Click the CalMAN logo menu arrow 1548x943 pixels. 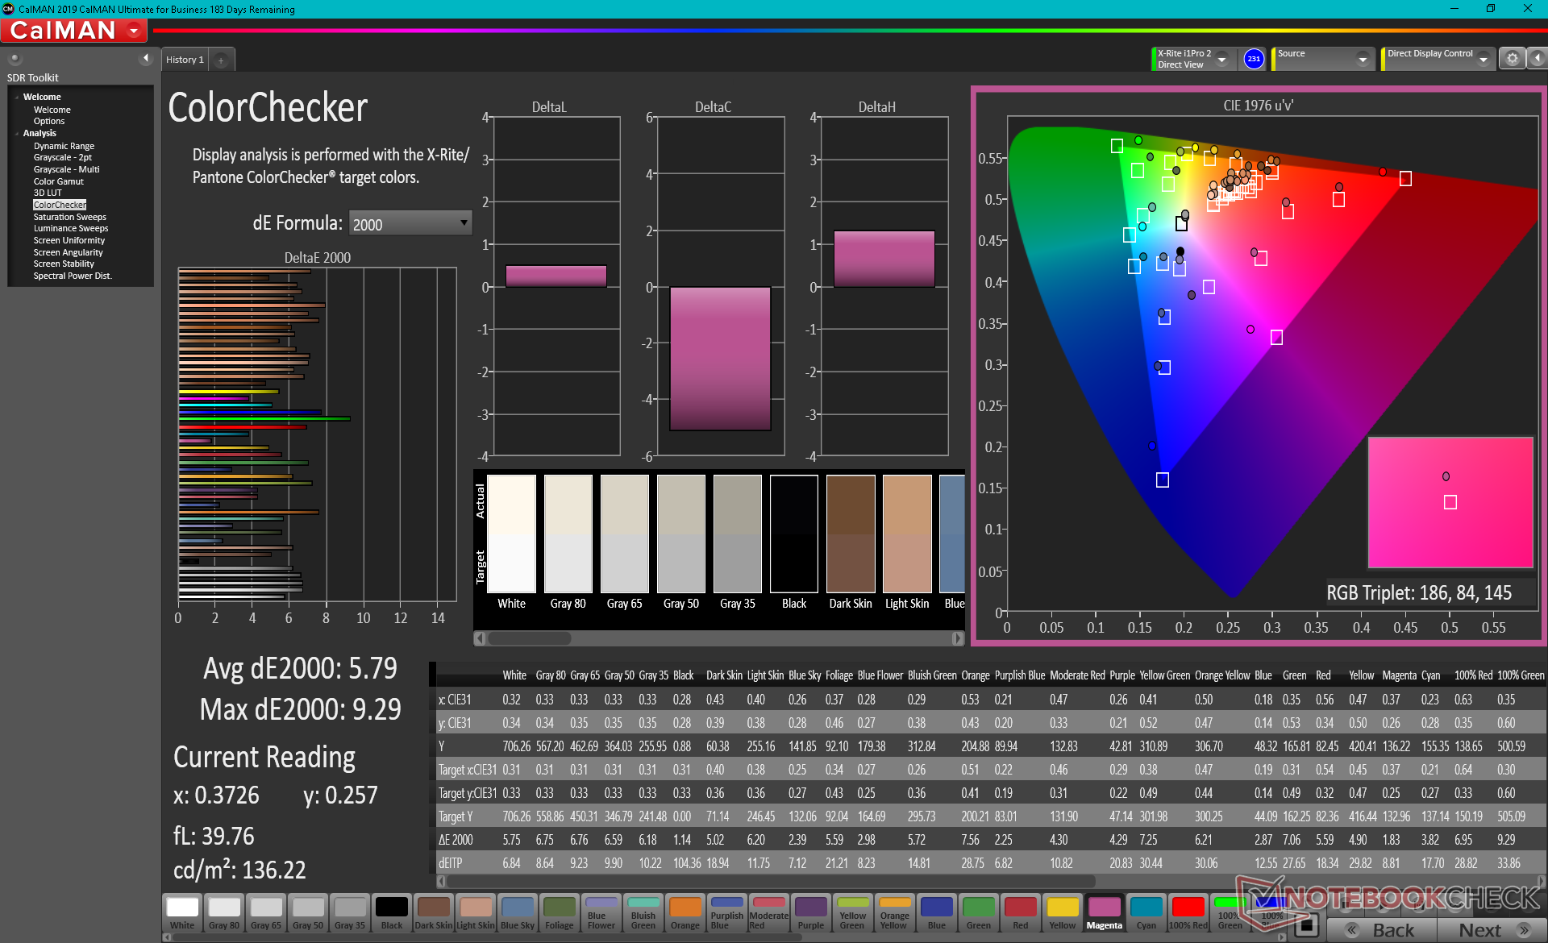pyautogui.click(x=134, y=31)
